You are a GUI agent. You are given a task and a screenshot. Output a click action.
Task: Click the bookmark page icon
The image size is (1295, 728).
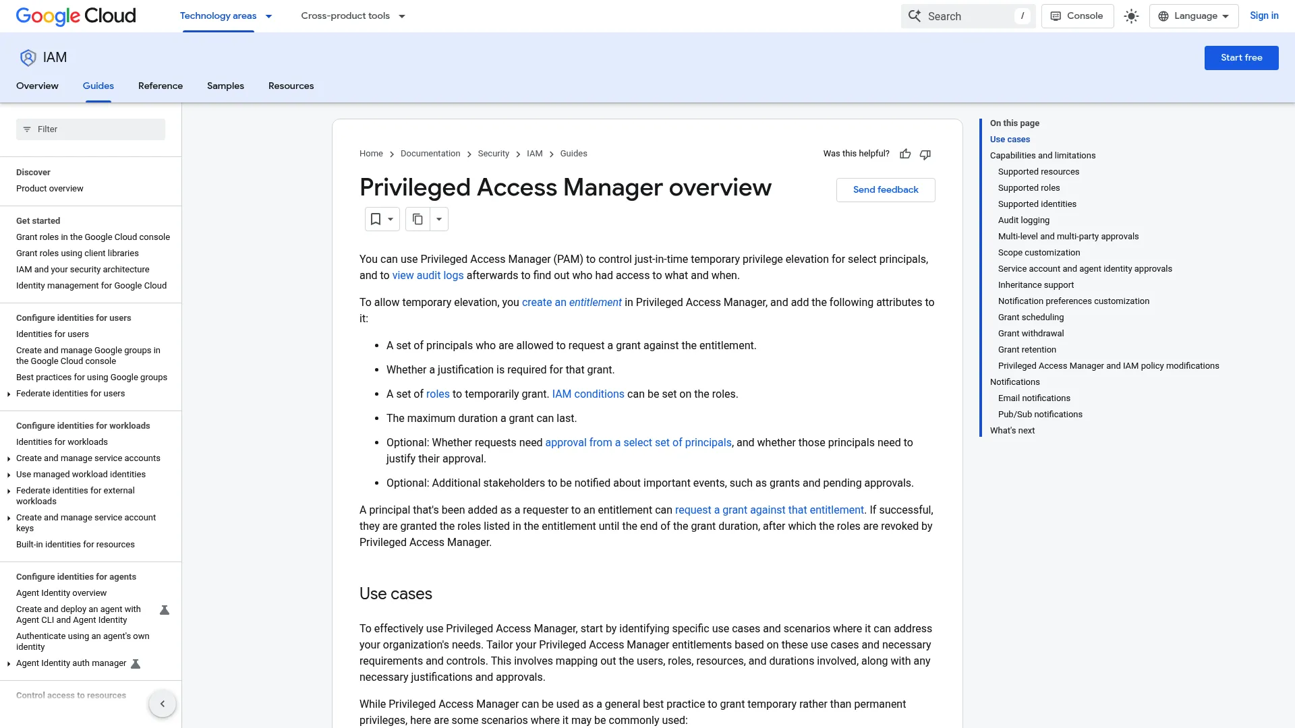click(x=376, y=219)
